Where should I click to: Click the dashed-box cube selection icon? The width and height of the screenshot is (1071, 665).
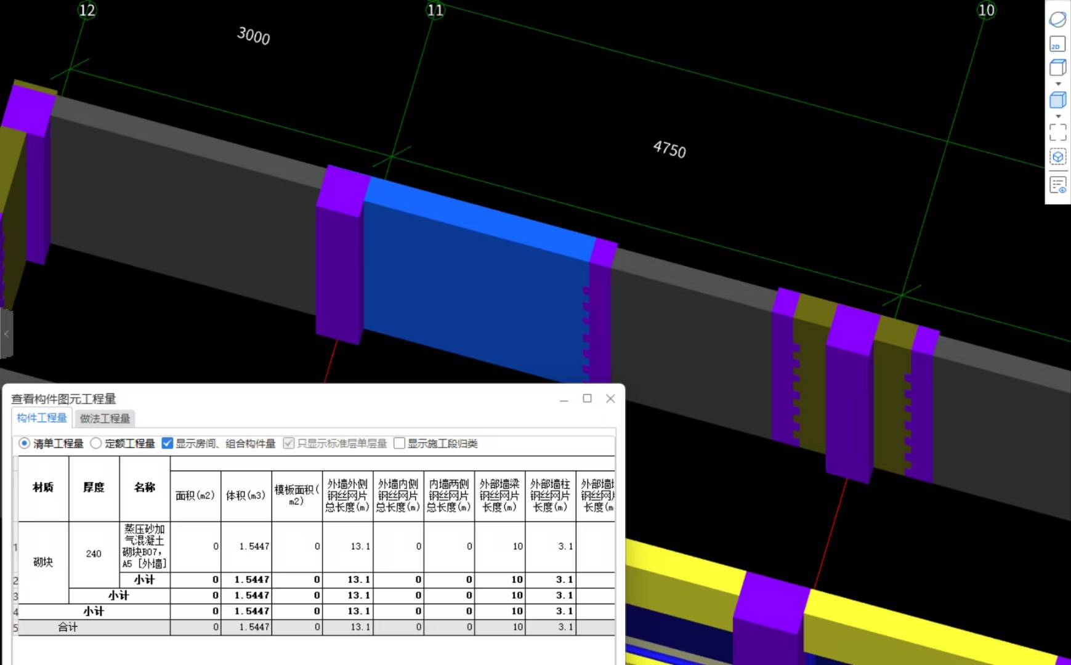tap(1057, 157)
